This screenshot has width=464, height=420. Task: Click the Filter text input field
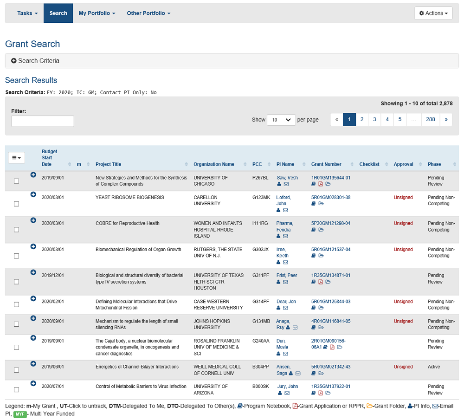click(x=43, y=121)
